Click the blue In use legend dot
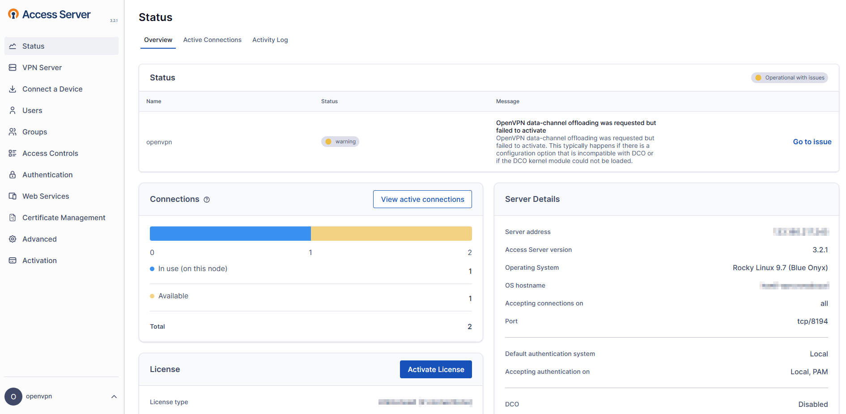 click(152, 269)
